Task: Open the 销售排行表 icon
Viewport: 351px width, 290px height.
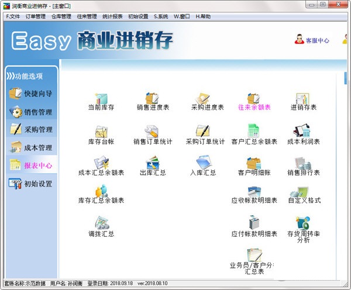Action: pyautogui.click(x=304, y=166)
